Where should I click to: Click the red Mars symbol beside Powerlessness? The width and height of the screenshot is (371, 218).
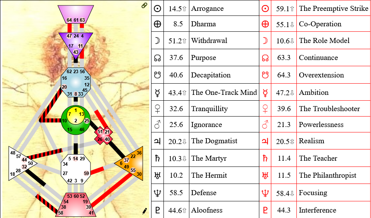coord(265,125)
